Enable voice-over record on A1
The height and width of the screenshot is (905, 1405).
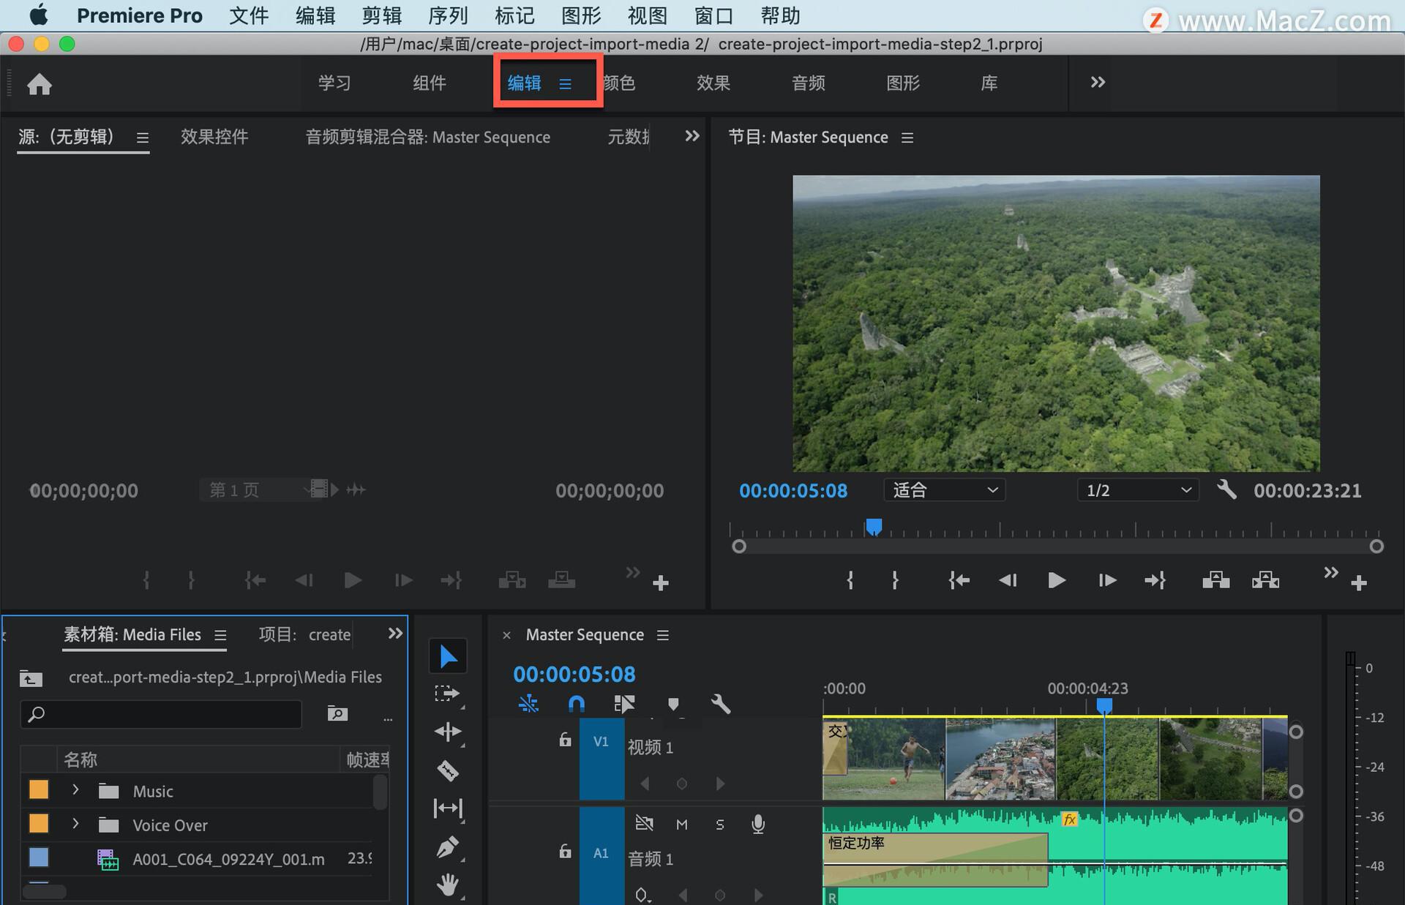(758, 825)
